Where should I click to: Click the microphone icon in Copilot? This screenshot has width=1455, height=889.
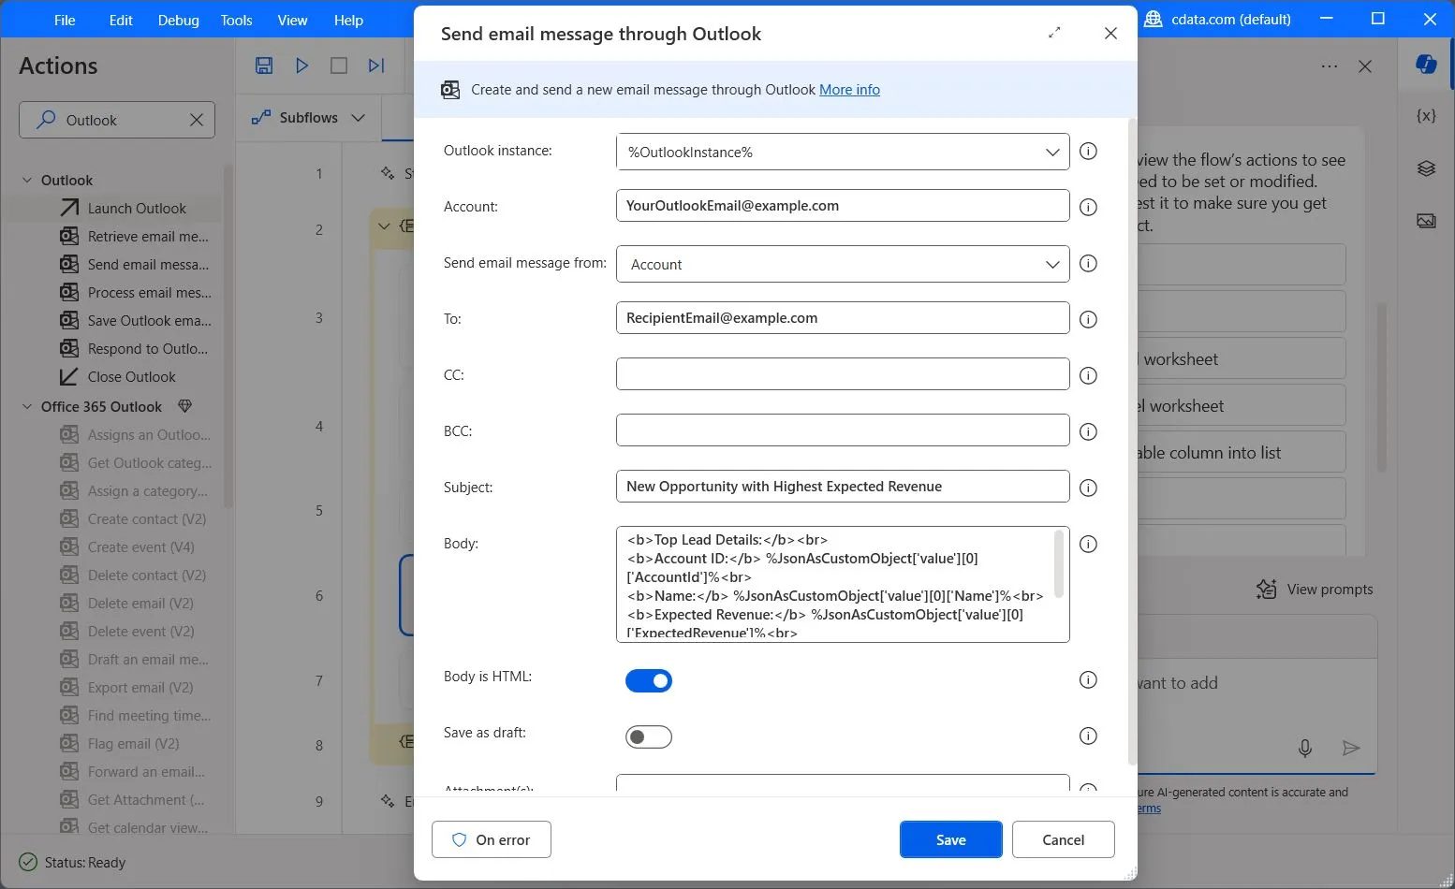(x=1304, y=748)
